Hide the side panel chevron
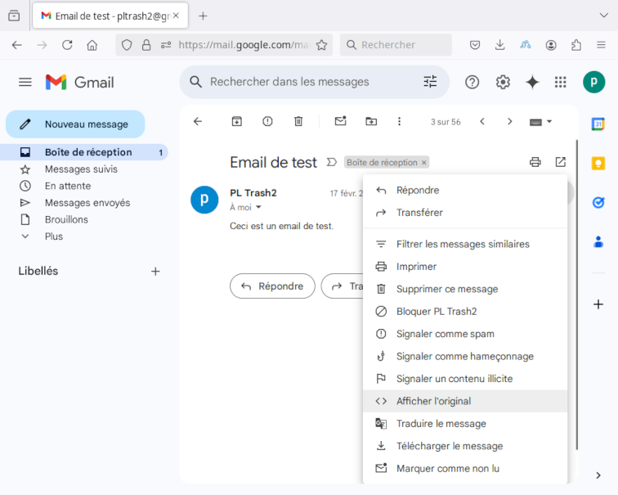 598,475
